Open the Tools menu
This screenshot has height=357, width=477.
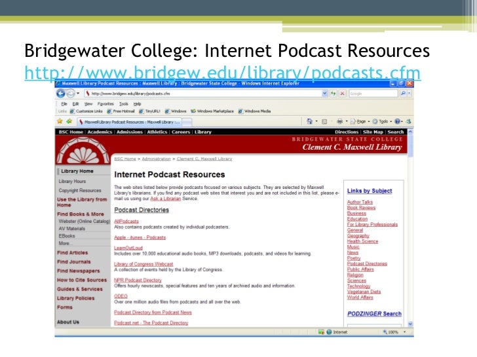click(x=123, y=104)
